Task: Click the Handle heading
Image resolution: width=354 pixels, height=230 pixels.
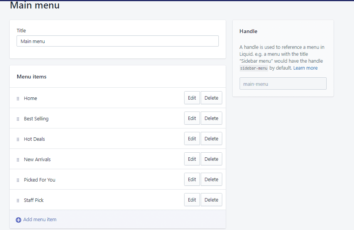Action: [x=248, y=31]
